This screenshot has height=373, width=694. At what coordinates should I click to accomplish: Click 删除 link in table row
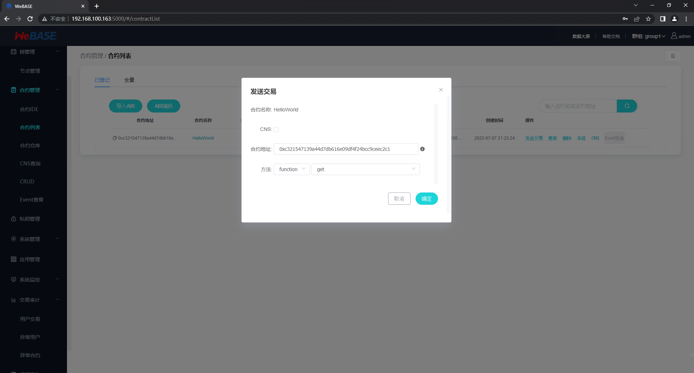[567, 138]
